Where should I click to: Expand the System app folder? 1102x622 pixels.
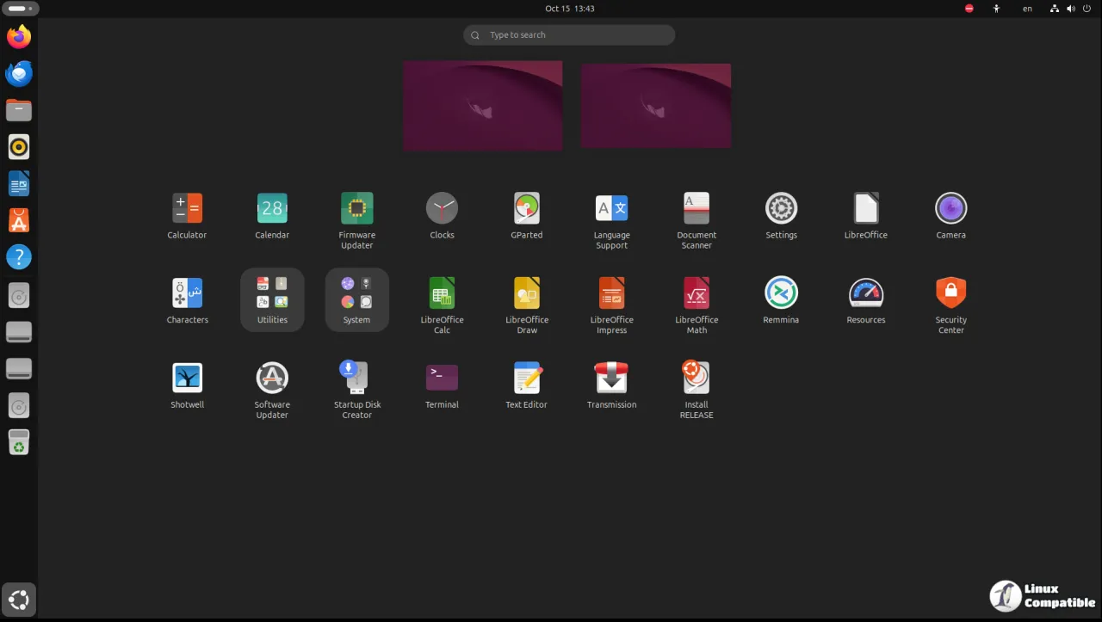357,299
